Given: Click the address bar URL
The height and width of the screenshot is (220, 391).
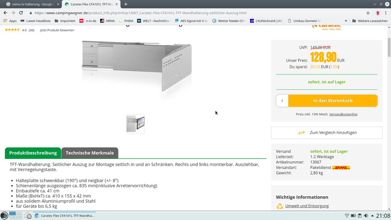Looking at the screenshot, I should 141,13.
